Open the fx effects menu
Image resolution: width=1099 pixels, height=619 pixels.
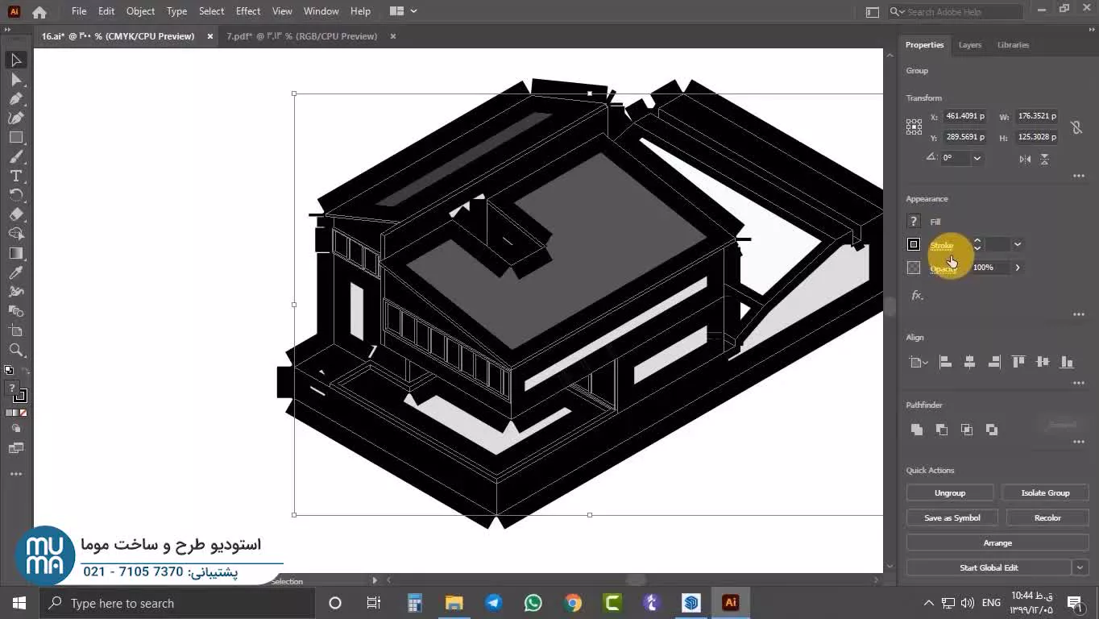[917, 296]
